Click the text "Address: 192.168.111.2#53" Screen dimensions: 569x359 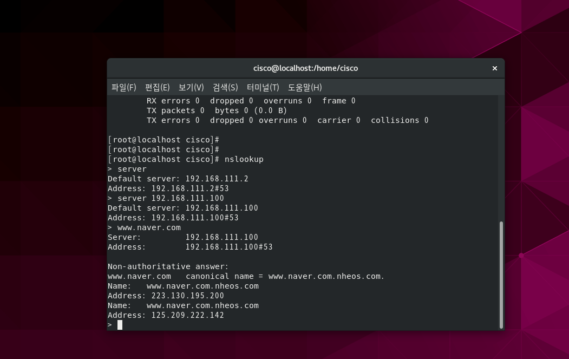click(168, 189)
